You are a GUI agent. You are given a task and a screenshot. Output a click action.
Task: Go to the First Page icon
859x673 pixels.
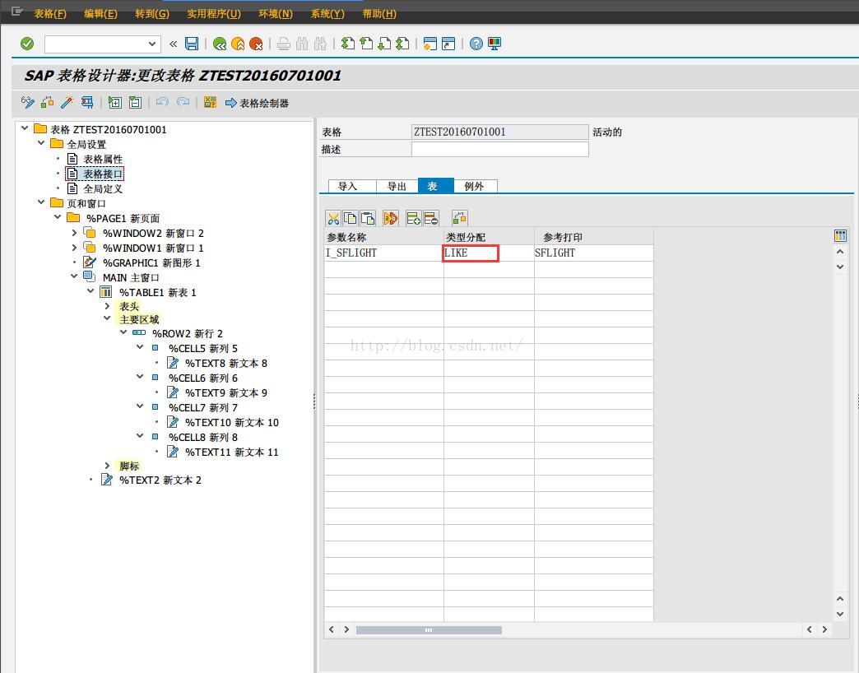pos(348,44)
